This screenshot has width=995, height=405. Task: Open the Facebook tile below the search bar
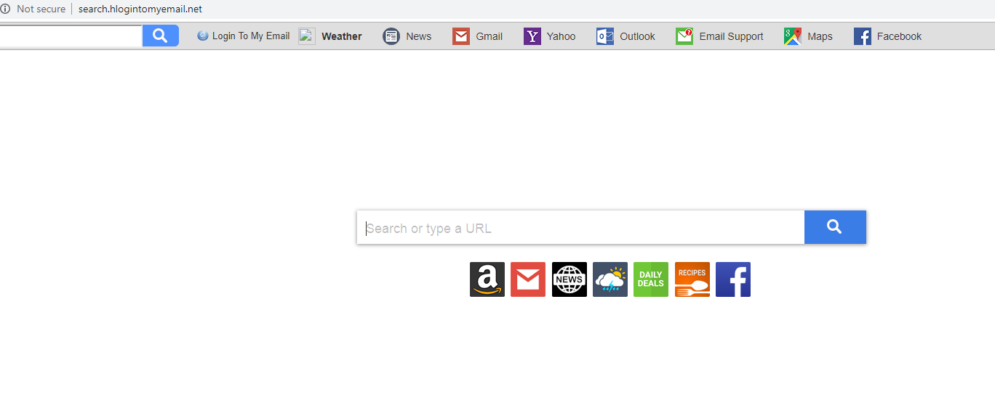pyautogui.click(x=733, y=279)
